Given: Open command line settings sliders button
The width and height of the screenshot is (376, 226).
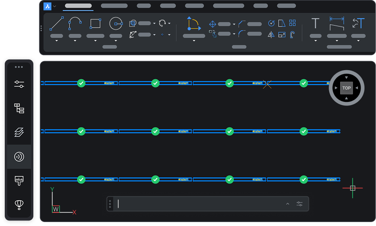Looking at the screenshot, I should pyautogui.click(x=299, y=204).
